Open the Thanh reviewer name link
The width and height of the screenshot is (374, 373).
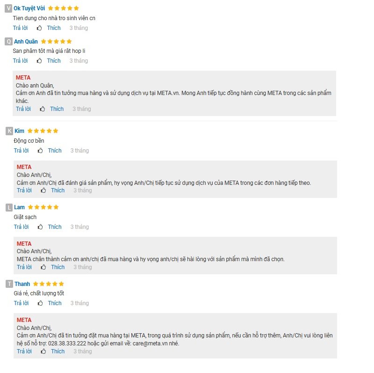pos(22,284)
